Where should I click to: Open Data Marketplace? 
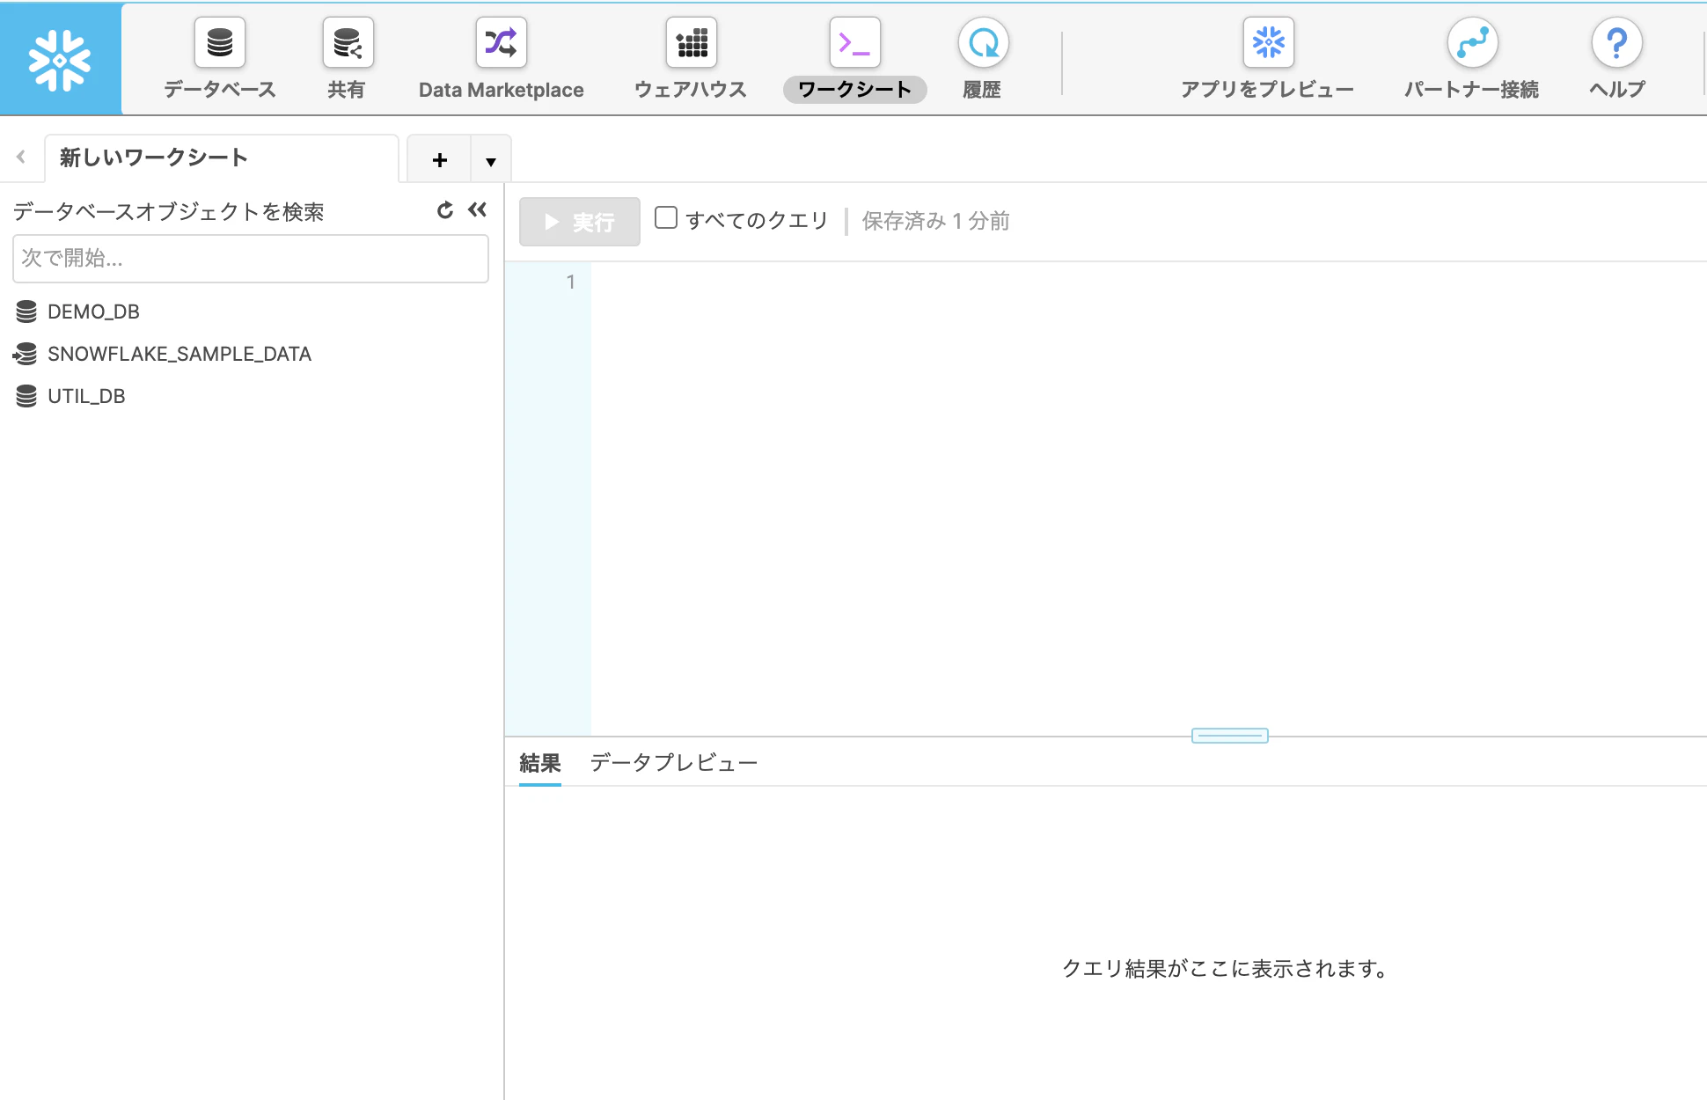point(500,57)
